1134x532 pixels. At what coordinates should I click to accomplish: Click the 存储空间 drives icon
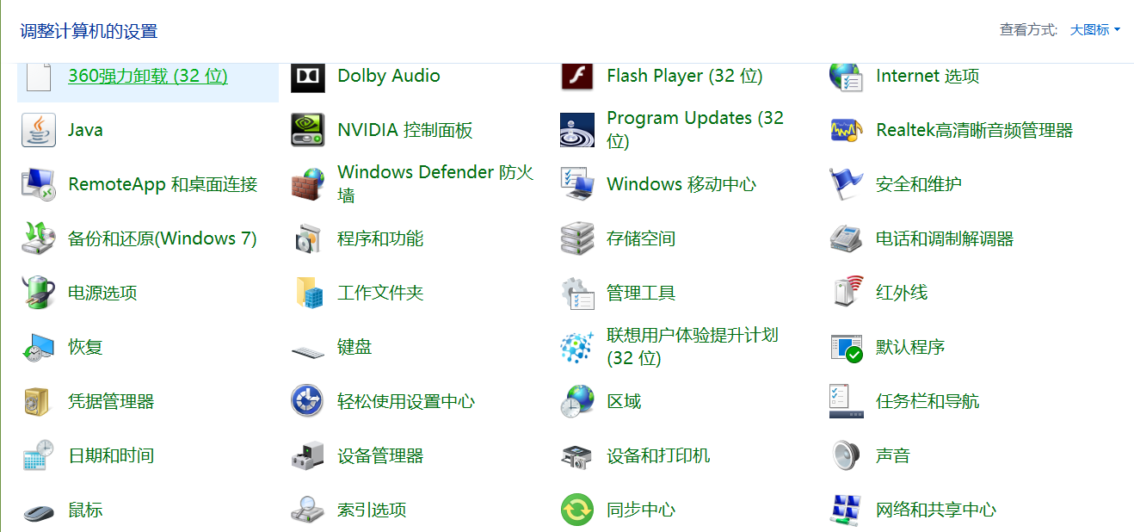pos(576,238)
